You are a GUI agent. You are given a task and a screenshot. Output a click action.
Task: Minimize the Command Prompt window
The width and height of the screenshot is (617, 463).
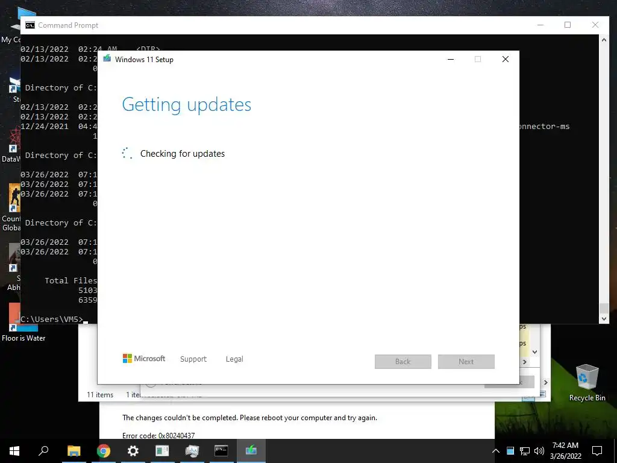point(540,25)
